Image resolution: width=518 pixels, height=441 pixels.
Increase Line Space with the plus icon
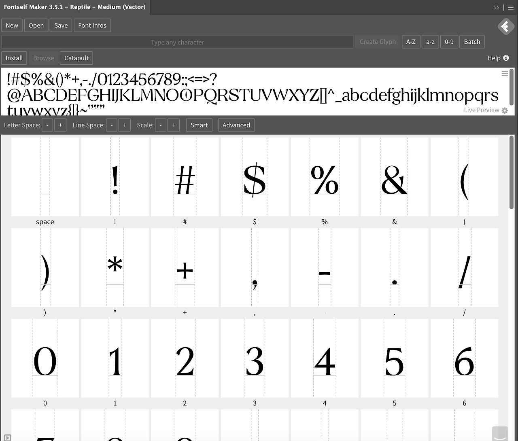(x=124, y=125)
